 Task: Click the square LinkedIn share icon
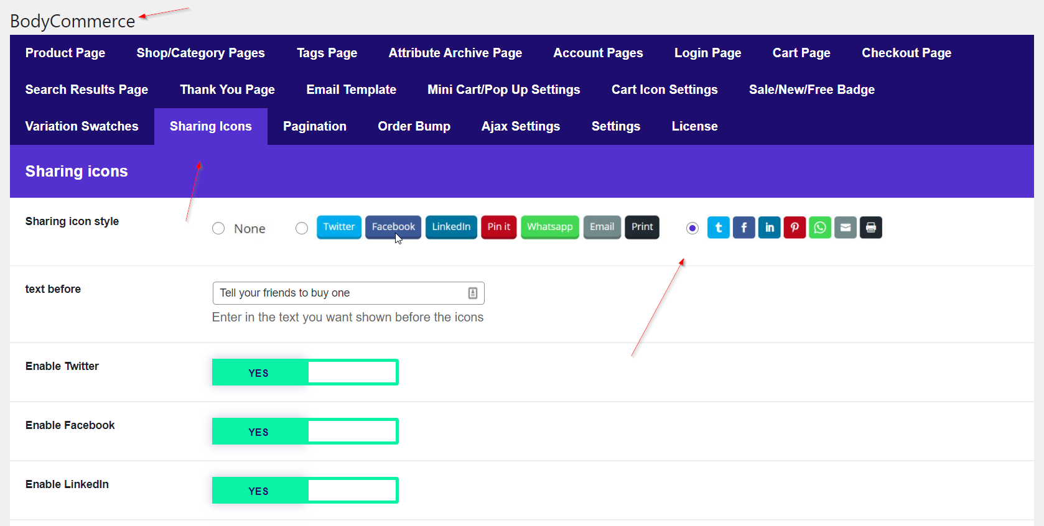point(769,228)
